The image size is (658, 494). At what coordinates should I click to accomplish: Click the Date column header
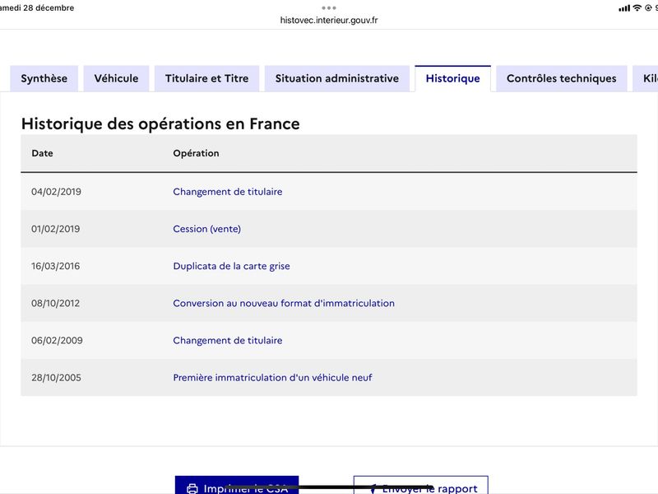(x=43, y=153)
